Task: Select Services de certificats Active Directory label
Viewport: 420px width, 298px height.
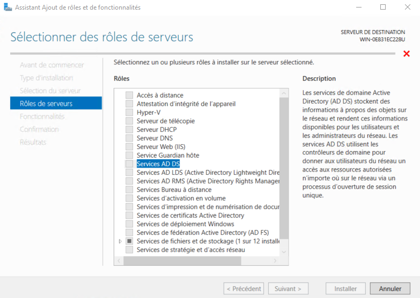Action: [190, 215]
